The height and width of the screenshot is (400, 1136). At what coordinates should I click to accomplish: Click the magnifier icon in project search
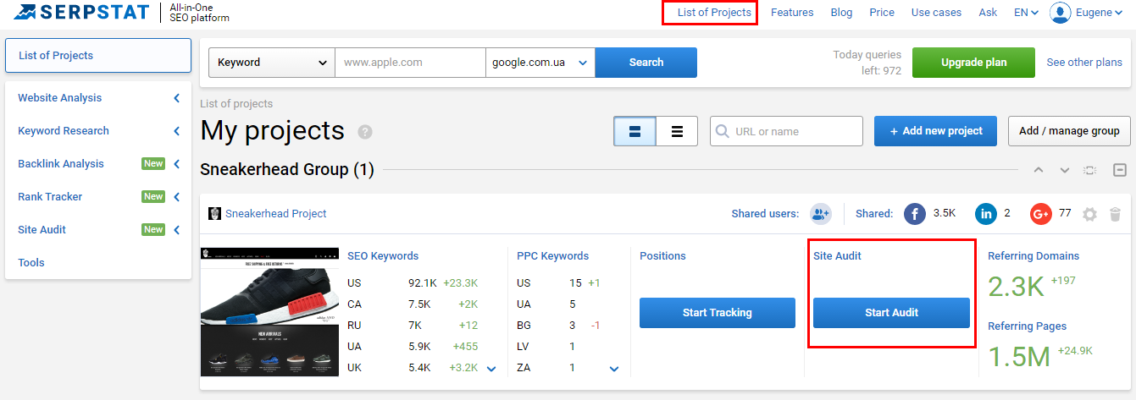click(x=723, y=131)
